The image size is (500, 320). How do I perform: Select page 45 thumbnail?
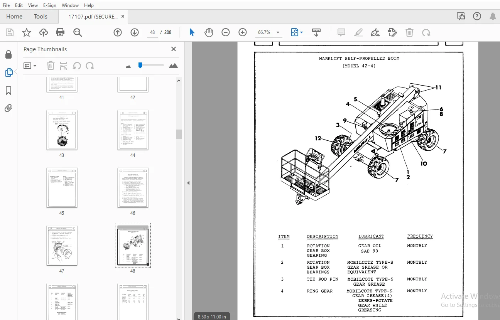(x=62, y=188)
